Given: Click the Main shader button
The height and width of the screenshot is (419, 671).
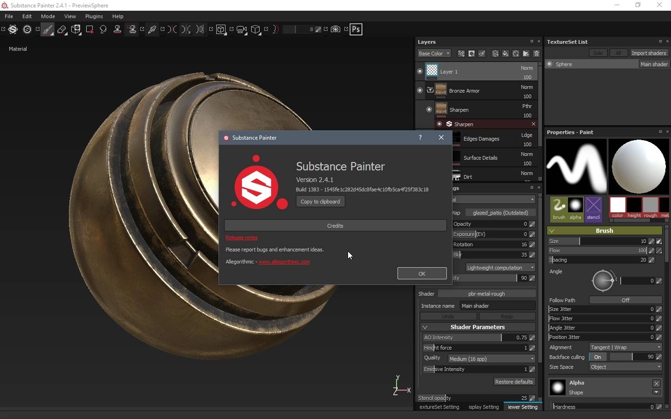Looking at the screenshot, I should (654, 64).
